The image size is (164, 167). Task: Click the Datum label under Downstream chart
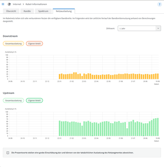click(156, 84)
